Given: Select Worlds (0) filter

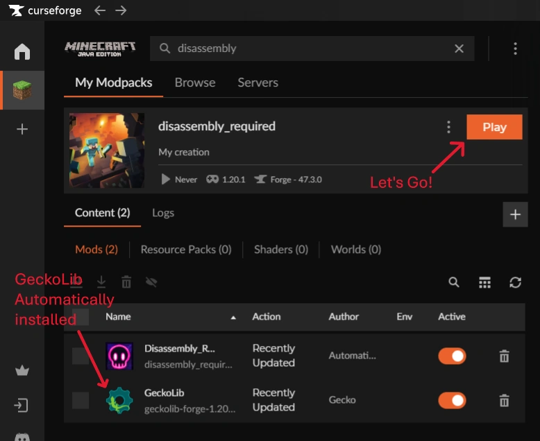Looking at the screenshot, I should pos(356,250).
